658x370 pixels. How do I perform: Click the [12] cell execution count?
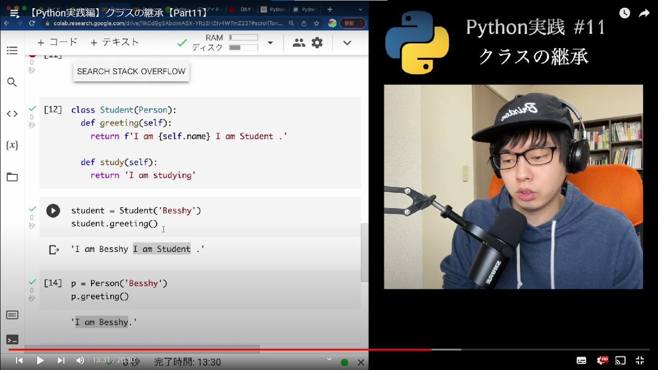point(53,110)
